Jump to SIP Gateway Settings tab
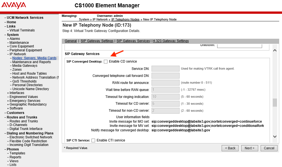The height and width of the screenshot is (167, 282). pos(97,41)
